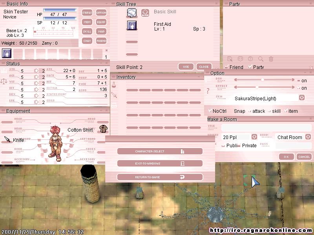Click the scales icon in Status window
Screen dimensions: 314x235
pyautogui.click(x=4, y=81)
